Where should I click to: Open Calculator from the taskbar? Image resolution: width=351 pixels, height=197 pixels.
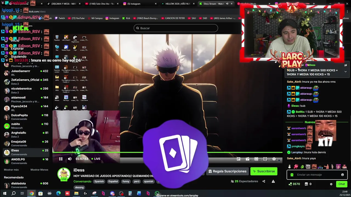[x=130, y=193]
